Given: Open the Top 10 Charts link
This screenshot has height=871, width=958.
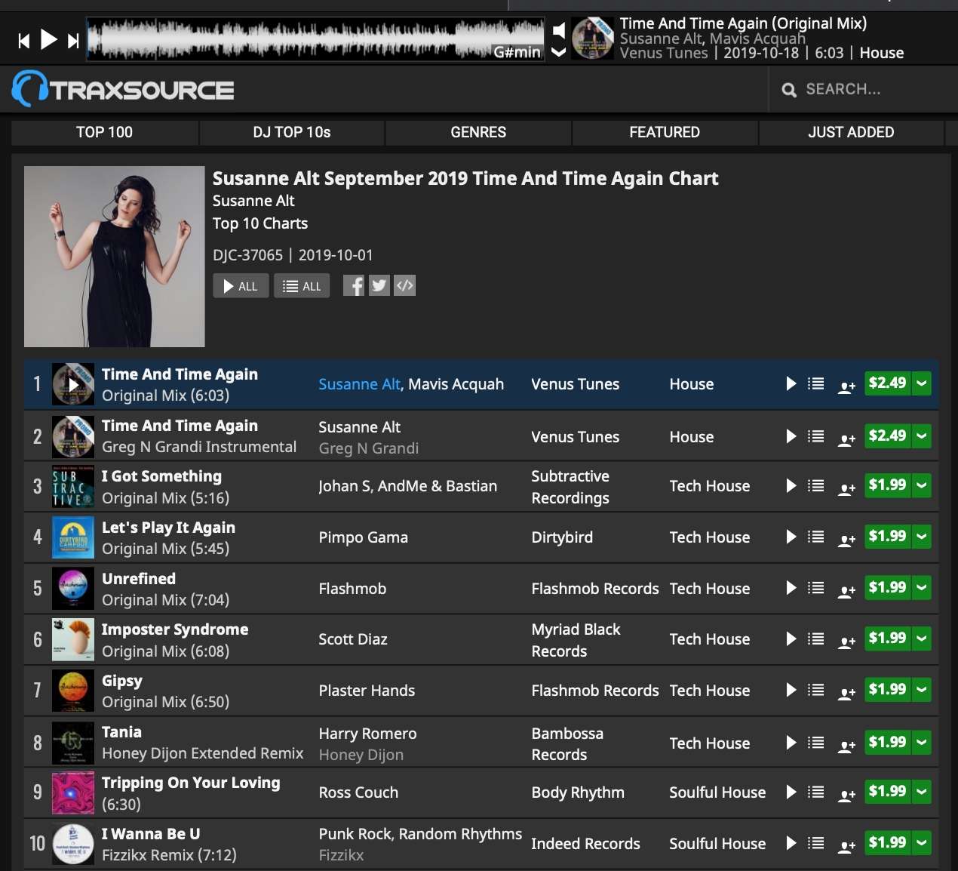Looking at the screenshot, I should click(x=260, y=223).
